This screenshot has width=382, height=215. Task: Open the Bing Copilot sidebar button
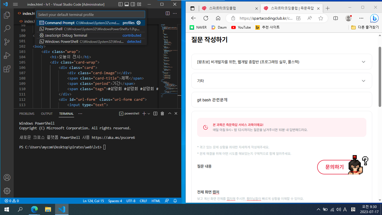coord(374,18)
